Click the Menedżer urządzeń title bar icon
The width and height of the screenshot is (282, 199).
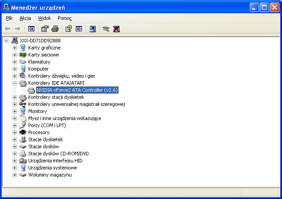tap(6, 7)
